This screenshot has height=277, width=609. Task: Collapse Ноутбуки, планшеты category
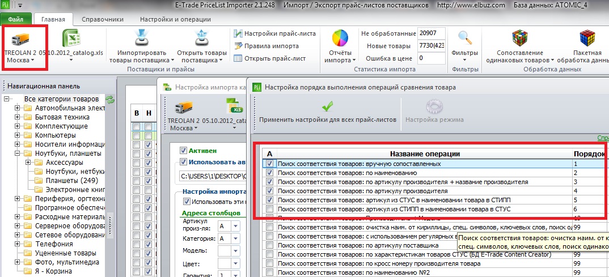(17, 154)
